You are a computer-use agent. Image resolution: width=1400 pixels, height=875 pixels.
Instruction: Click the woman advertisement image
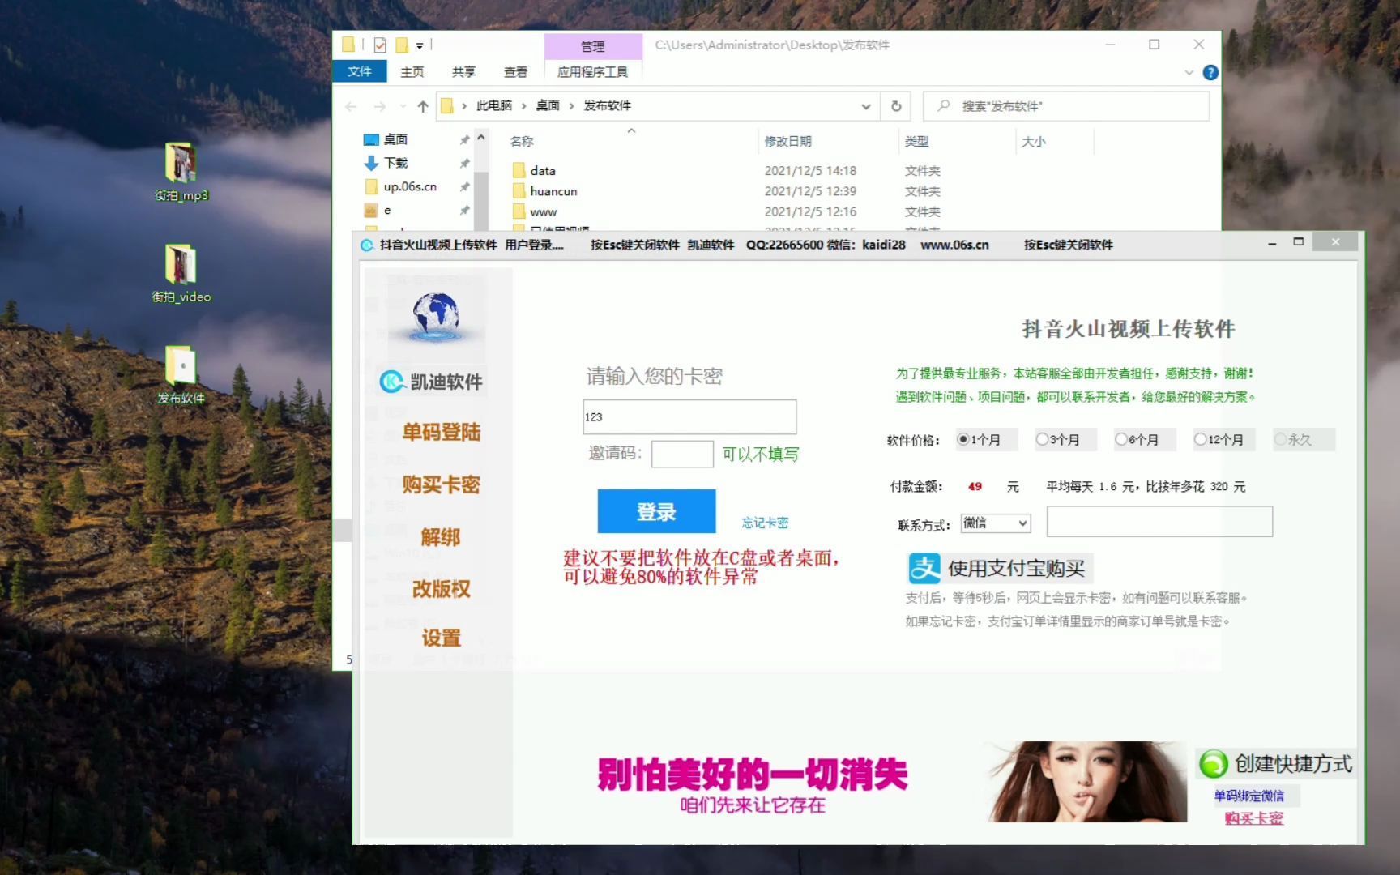pyautogui.click(x=1086, y=782)
